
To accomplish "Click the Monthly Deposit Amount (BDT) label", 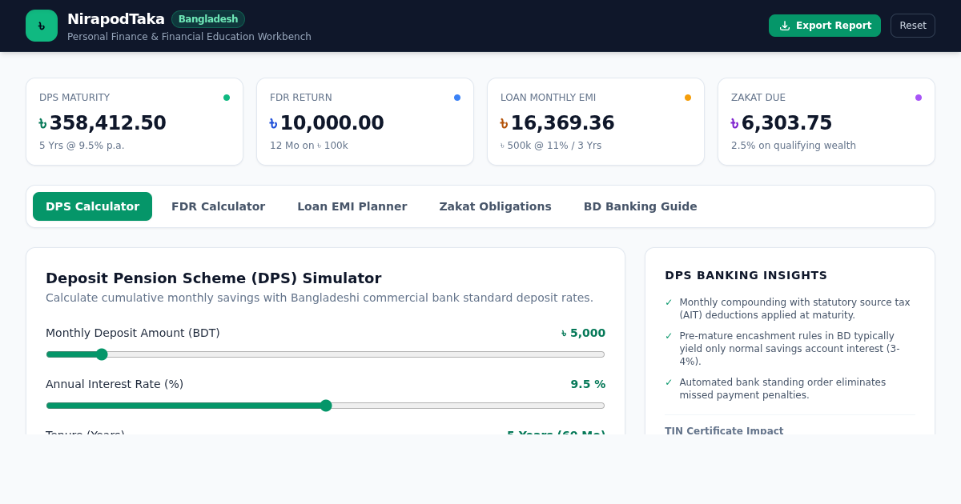I will click(x=133, y=333).
